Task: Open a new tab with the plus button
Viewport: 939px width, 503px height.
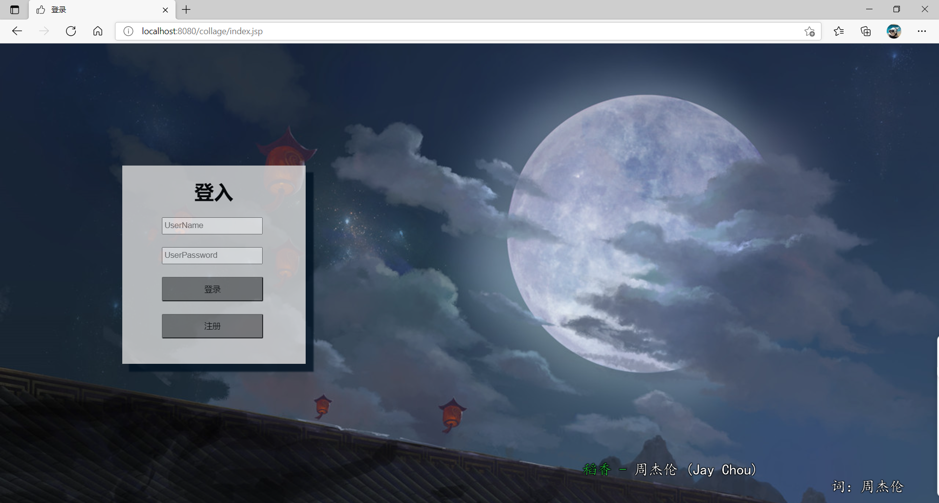Action: [186, 9]
